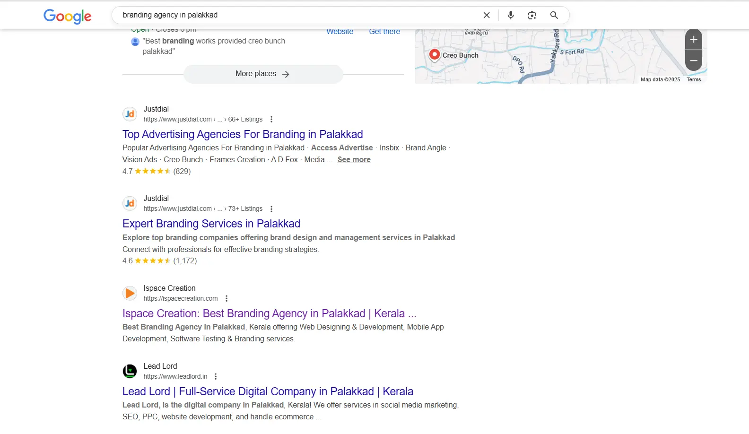Open Lead Lord Full-Service Digital Company link
Screen dimensions: 749x434
click(x=268, y=391)
